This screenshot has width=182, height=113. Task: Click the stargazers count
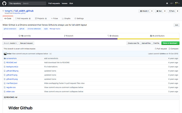165,11
